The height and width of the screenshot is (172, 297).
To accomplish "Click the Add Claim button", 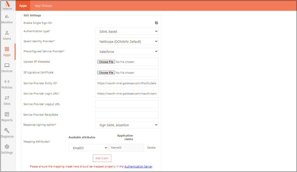I will (x=102, y=158).
